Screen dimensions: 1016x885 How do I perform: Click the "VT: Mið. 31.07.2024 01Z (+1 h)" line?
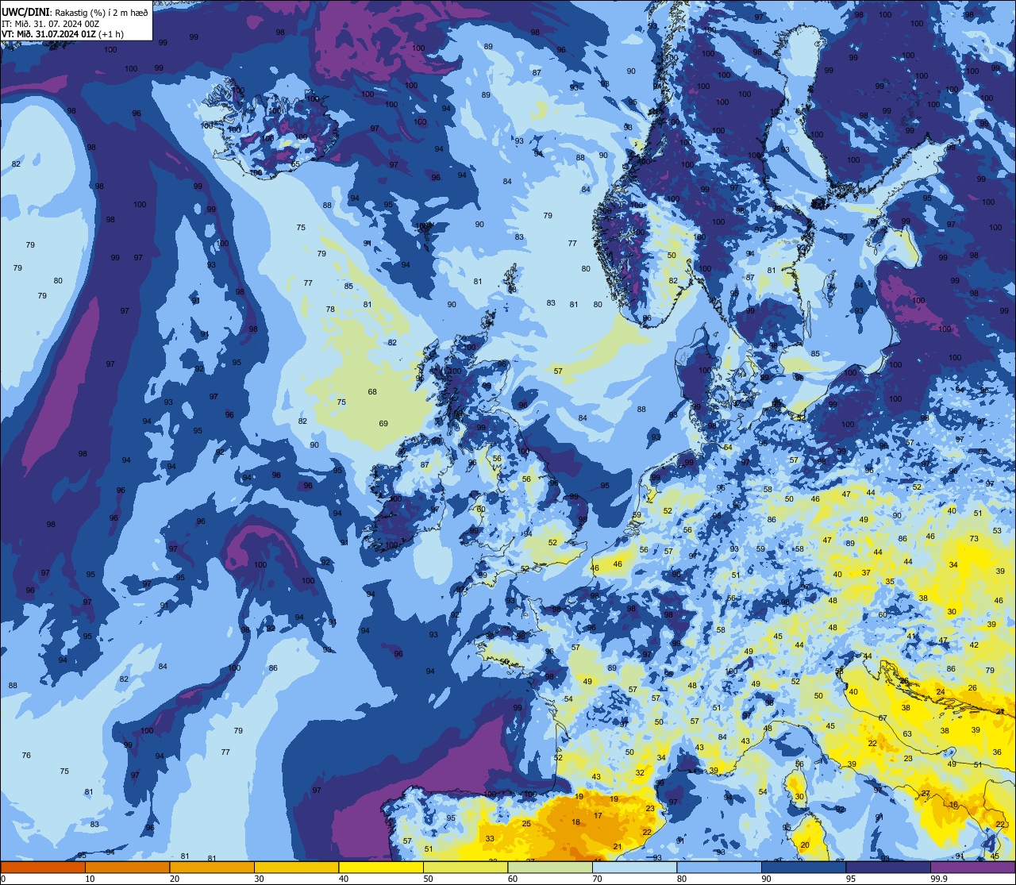[x=61, y=34]
